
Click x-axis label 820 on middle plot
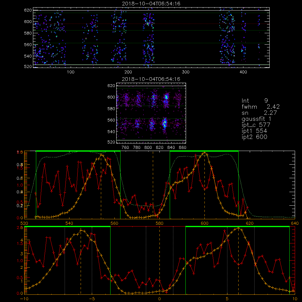coord(160,148)
